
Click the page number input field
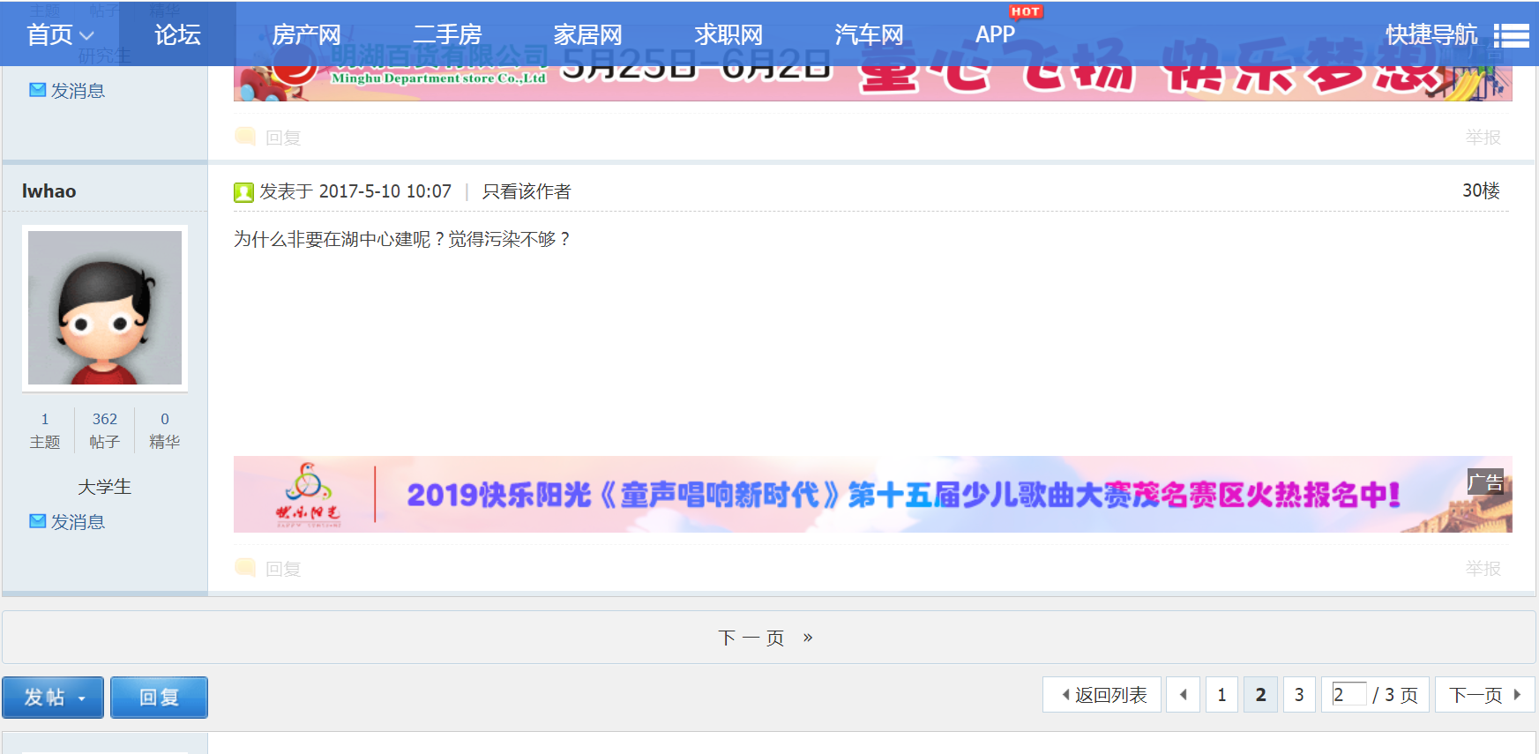click(x=1348, y=694)
